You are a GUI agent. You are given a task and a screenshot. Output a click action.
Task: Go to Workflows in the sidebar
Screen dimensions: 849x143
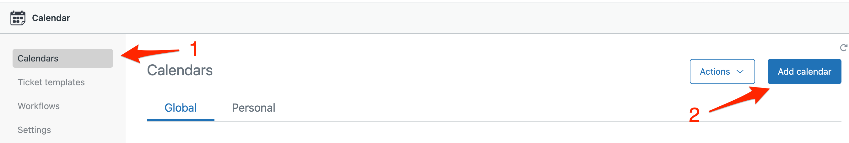point(39,106)
